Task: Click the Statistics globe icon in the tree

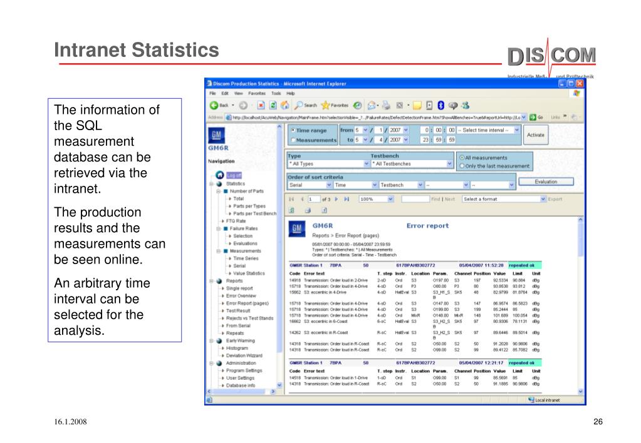Action: pos(219,184)
